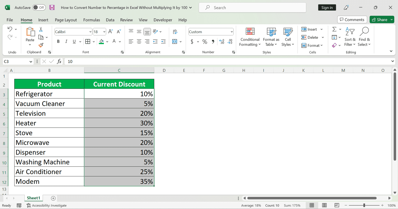Activate the Format Painter brush
This screenshot has width=398, height=209.
(x=41, y=45)
